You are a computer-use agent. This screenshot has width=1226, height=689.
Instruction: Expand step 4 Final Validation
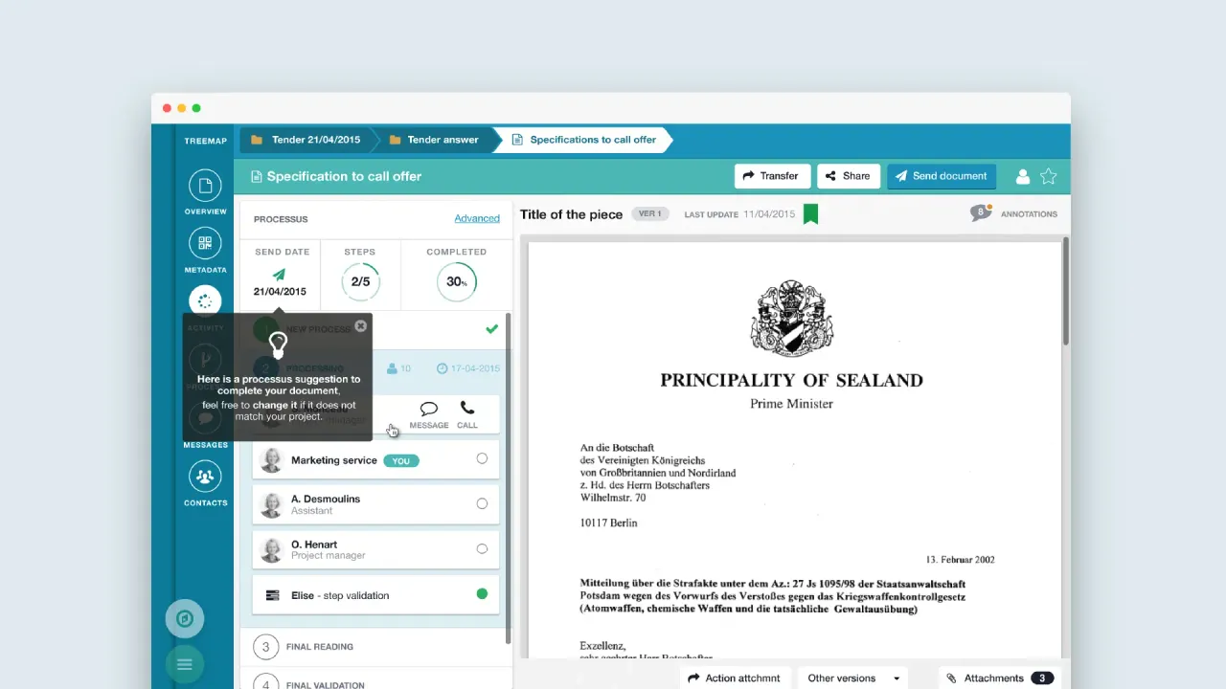pos(325,684)
